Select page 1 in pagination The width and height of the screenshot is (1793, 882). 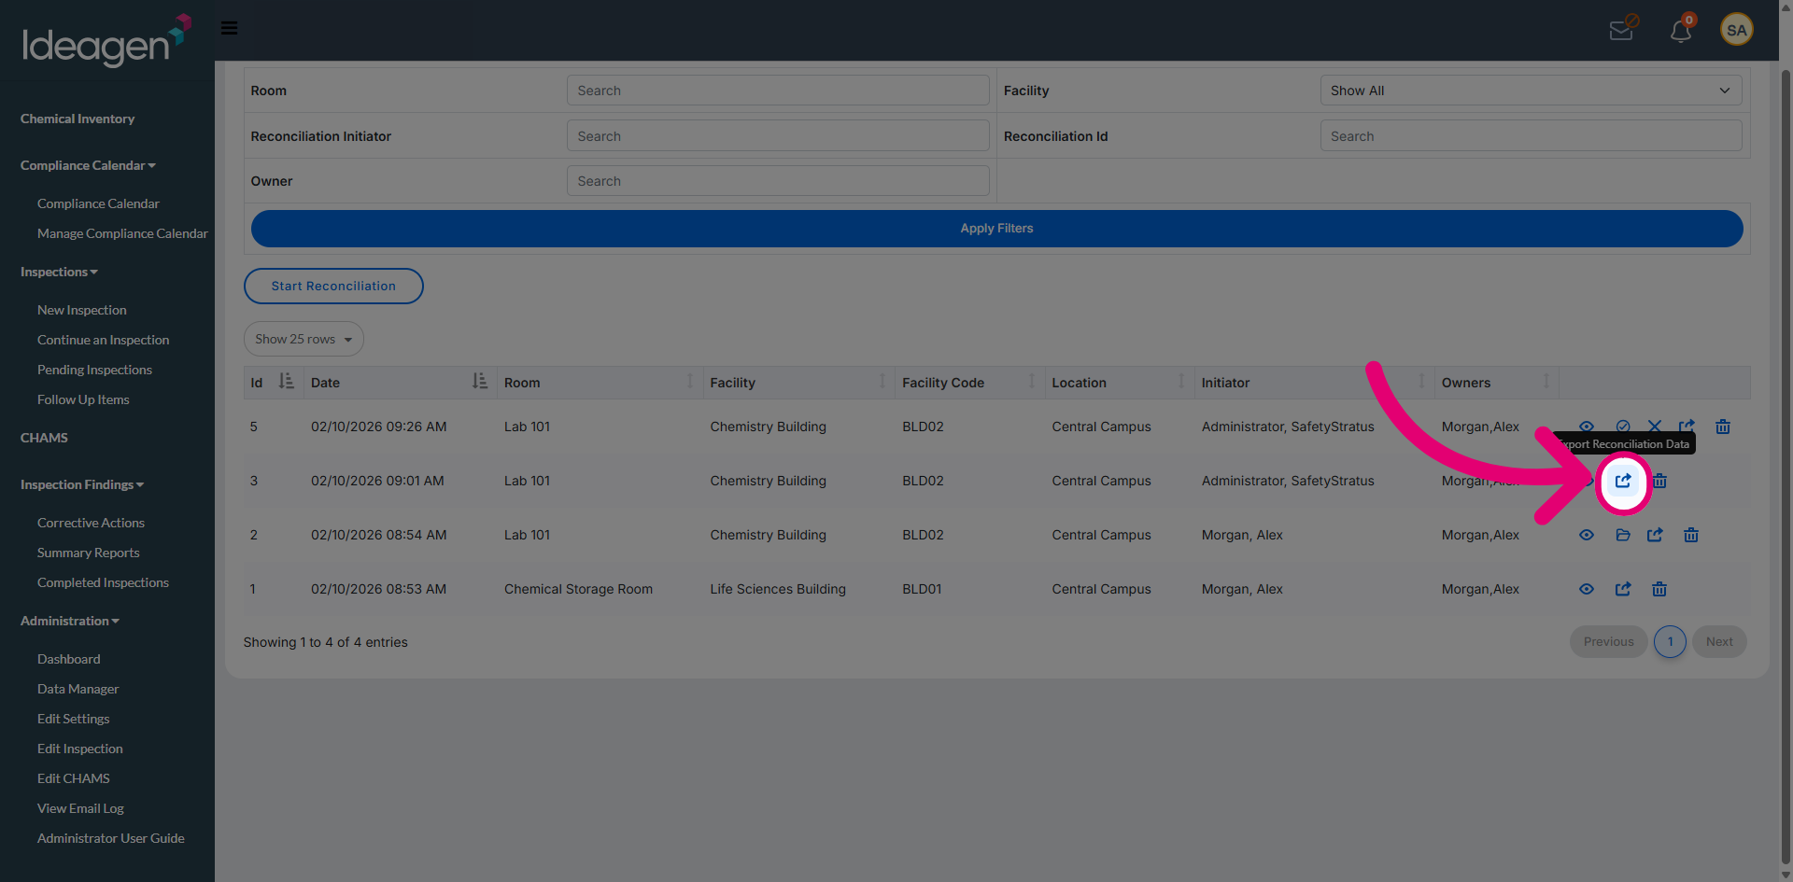(1670, 641)
